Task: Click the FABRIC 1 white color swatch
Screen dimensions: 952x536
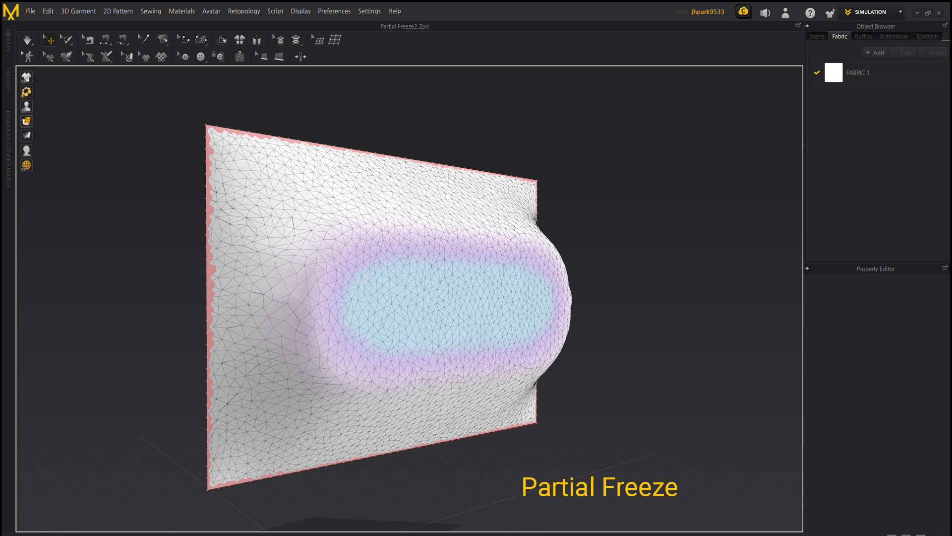Action: 833,72
